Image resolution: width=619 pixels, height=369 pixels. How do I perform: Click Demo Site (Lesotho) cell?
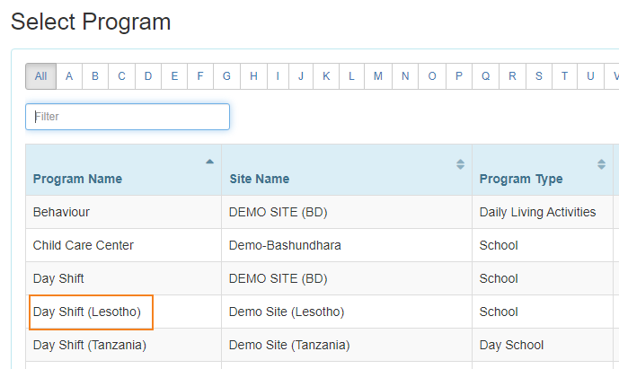[287, 312]
